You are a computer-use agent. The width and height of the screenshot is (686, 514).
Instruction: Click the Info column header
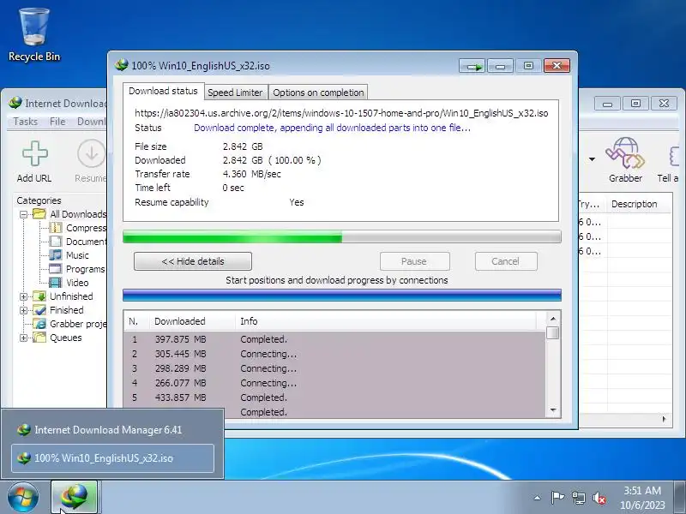click(x=387, y=321)
